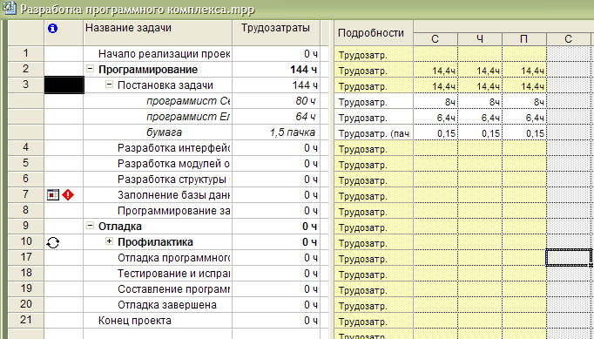The width and height of the screenshot is (594, 339).
Task: Collapse the Постановка задачи task
Action: point(109,85)
